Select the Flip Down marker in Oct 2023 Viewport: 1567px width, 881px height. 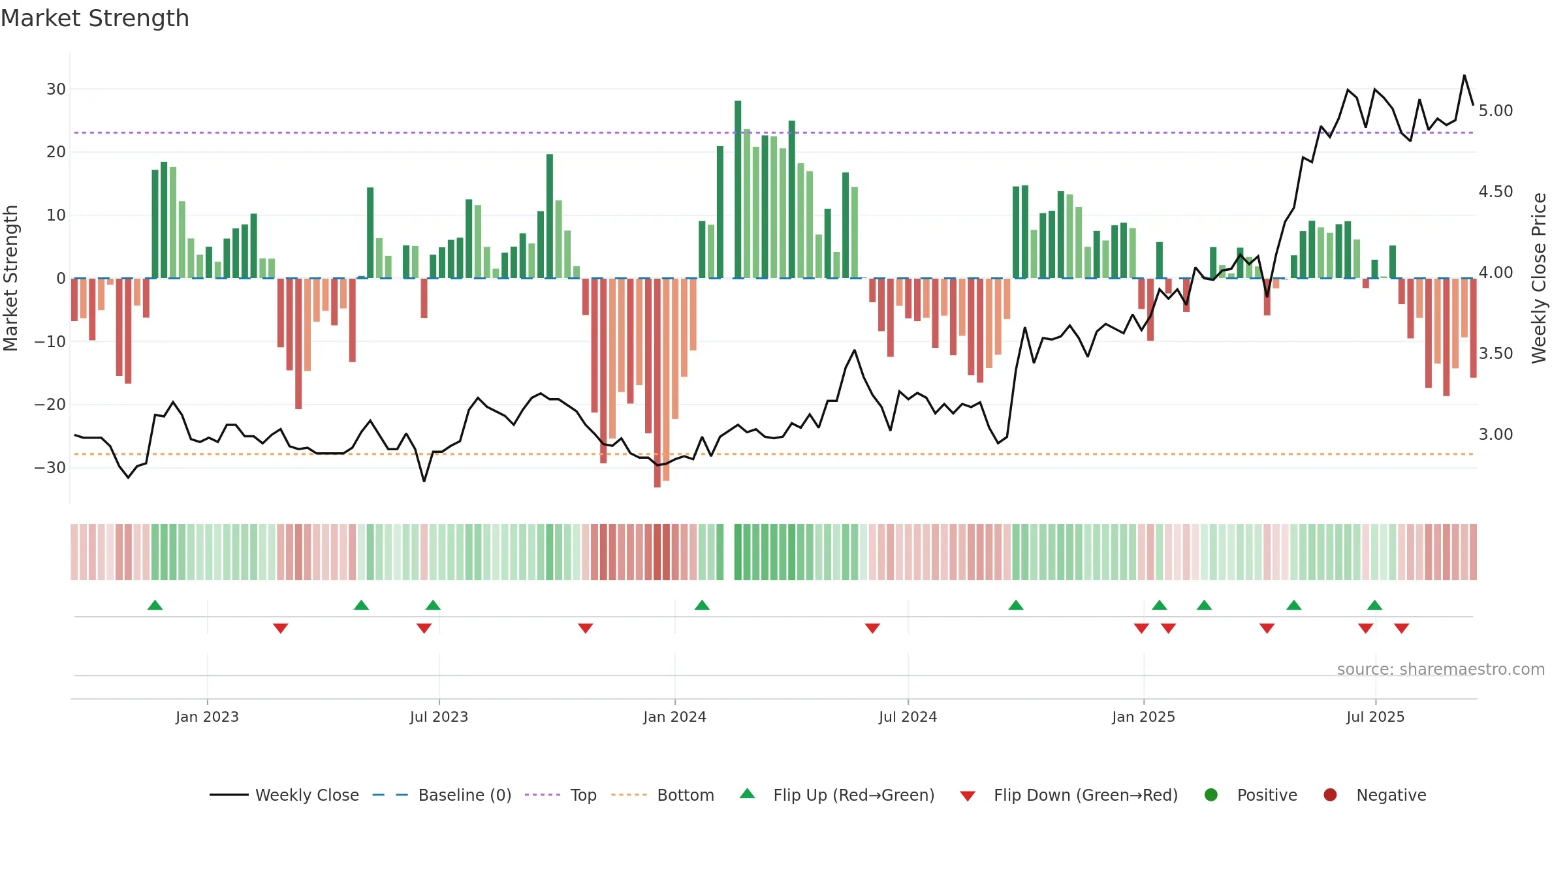[586, 628]
